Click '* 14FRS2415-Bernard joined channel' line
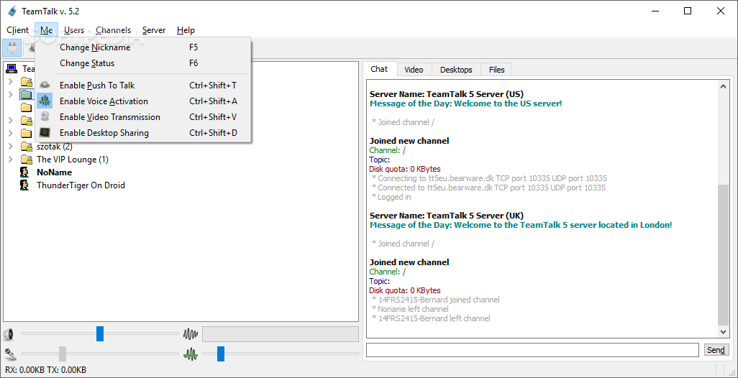Viewport: 738px width, 378px height. point(435,300)
